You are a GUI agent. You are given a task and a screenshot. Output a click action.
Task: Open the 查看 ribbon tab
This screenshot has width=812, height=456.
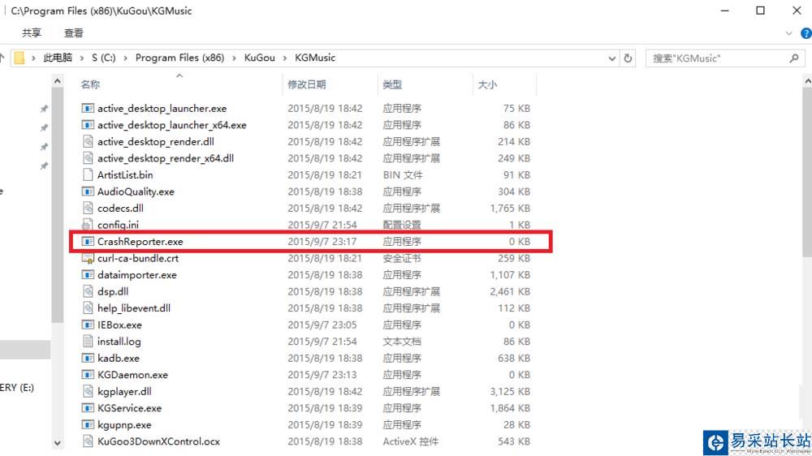tap(74, 33)
